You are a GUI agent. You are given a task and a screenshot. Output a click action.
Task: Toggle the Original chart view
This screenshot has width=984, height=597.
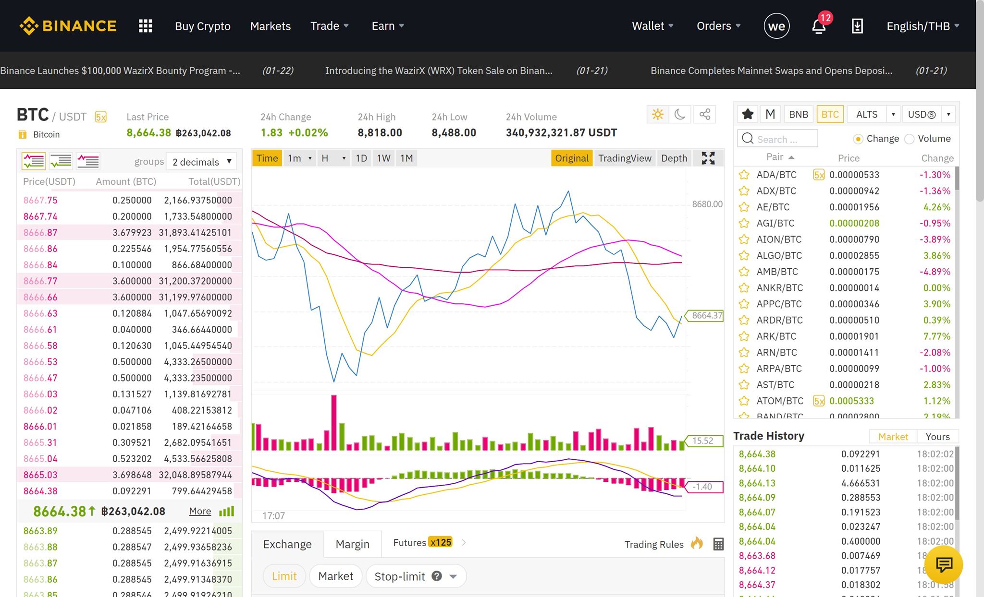(572, 158)
